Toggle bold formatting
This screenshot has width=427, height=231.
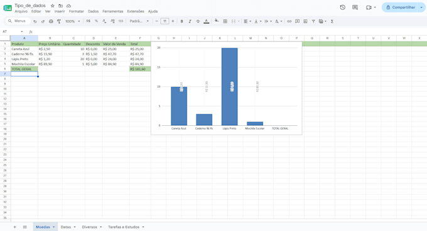click(x=181, y=21)
